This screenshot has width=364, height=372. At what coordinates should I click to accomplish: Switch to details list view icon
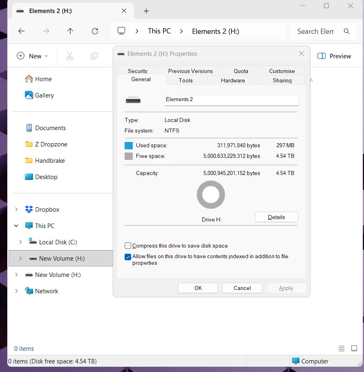(342, 348)
